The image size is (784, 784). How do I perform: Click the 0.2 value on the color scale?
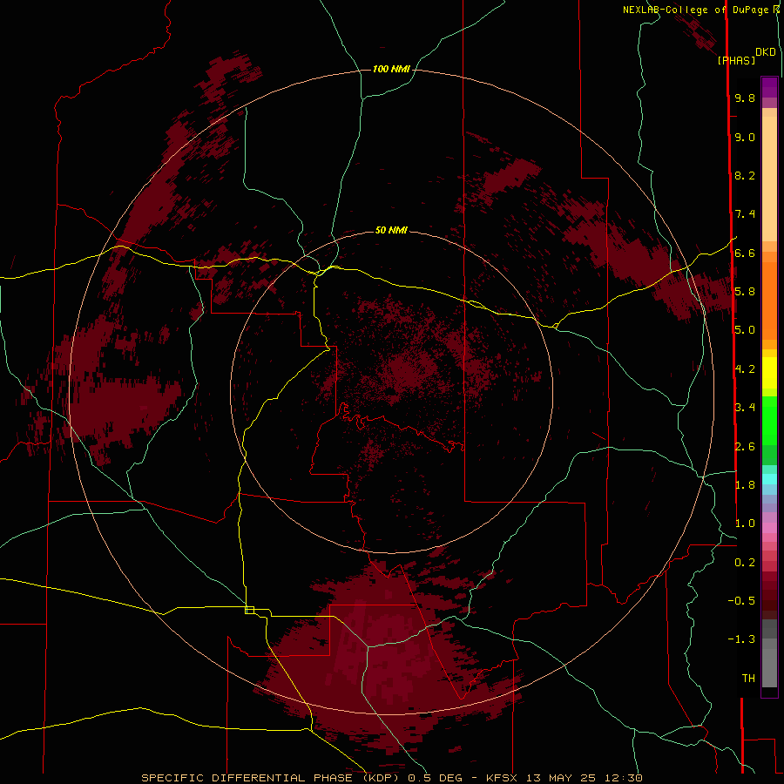click(745, 563)
